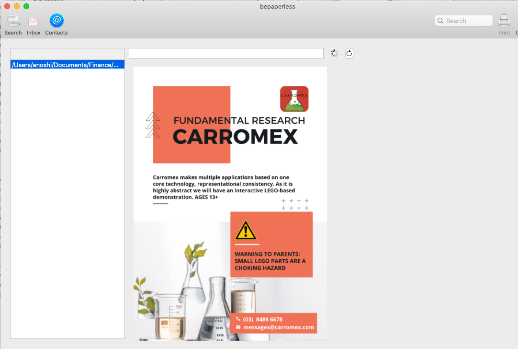This screenshot has height=349, width=518.
Task: Open the Search tool in the toolbar
Action: click(13, 22)
